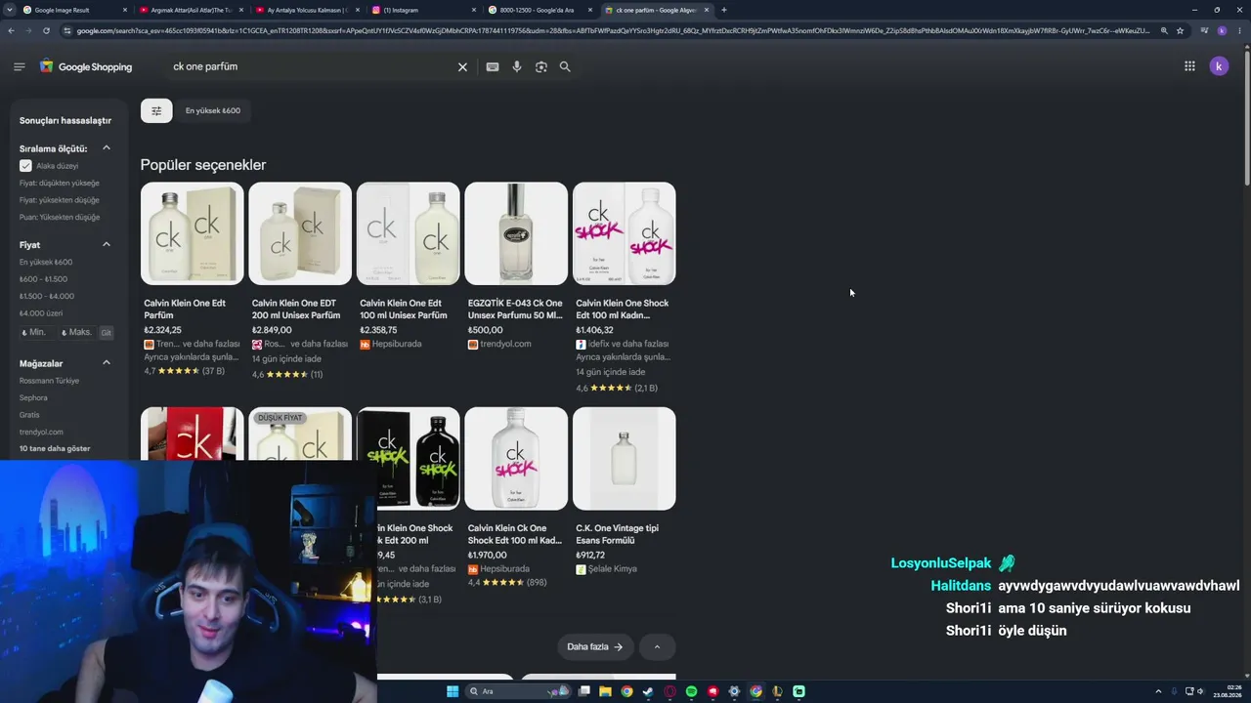The height and width of the screenshot is (703, 1251).
Task: Filter by store Sephora
Action: 33,398
